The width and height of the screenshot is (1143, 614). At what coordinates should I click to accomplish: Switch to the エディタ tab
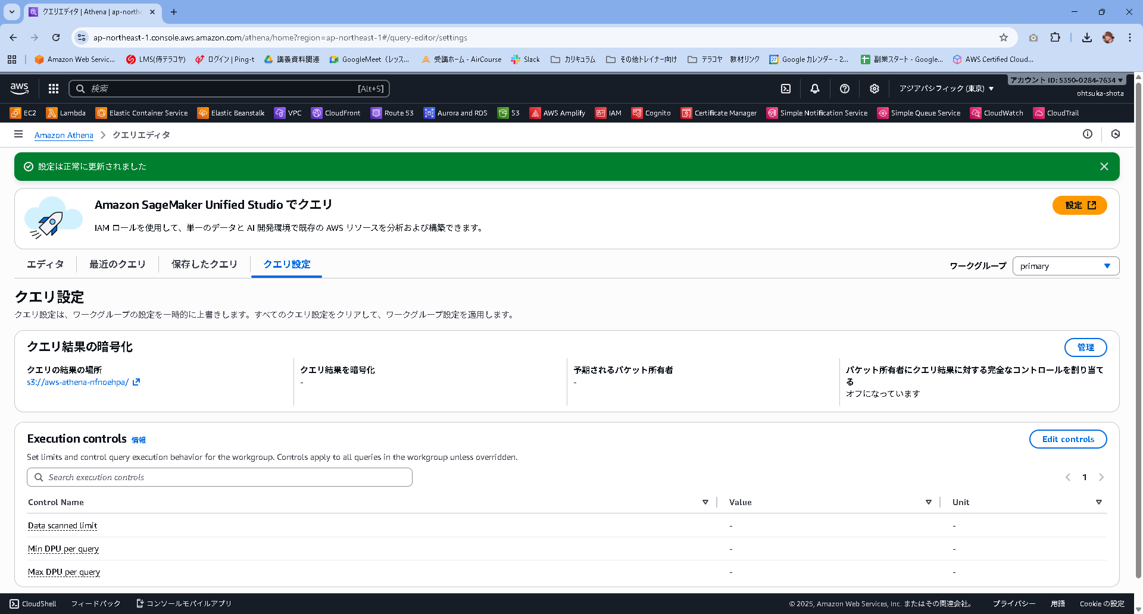point(45,264)
